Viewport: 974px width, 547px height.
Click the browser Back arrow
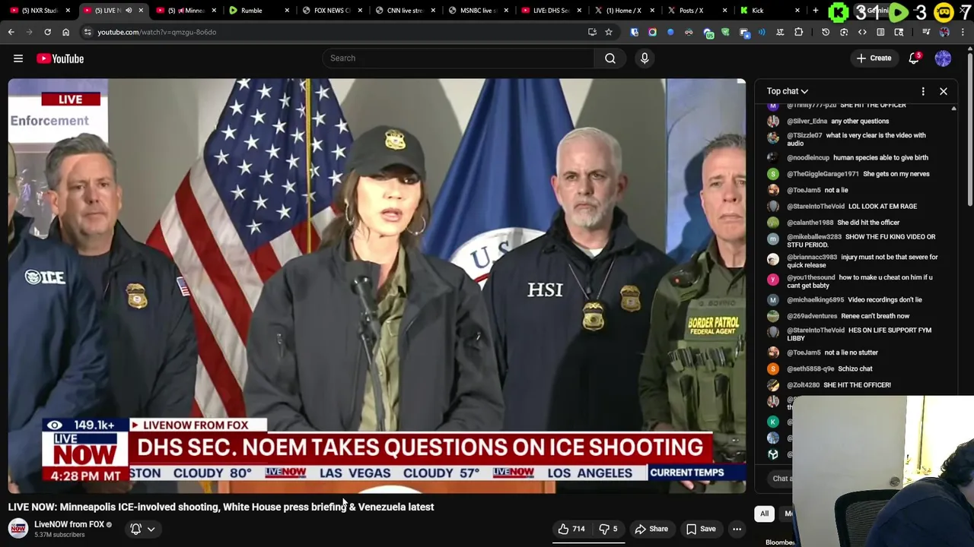click(x=11, y=32)
